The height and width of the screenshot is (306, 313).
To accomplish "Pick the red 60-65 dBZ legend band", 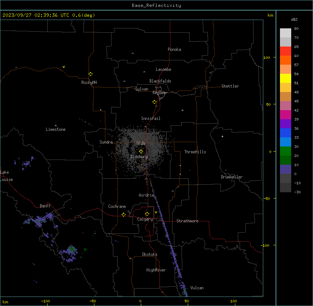I will [285, 51].
